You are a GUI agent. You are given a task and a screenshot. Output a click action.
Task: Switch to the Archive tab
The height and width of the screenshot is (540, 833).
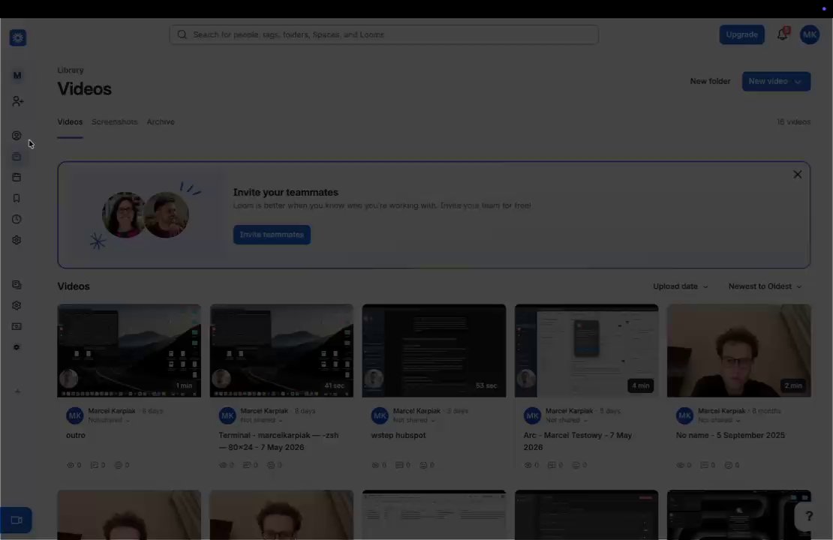point(161,121)
